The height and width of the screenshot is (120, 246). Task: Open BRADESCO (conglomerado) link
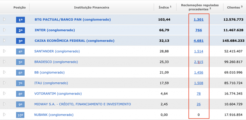[x=56, y=62]
